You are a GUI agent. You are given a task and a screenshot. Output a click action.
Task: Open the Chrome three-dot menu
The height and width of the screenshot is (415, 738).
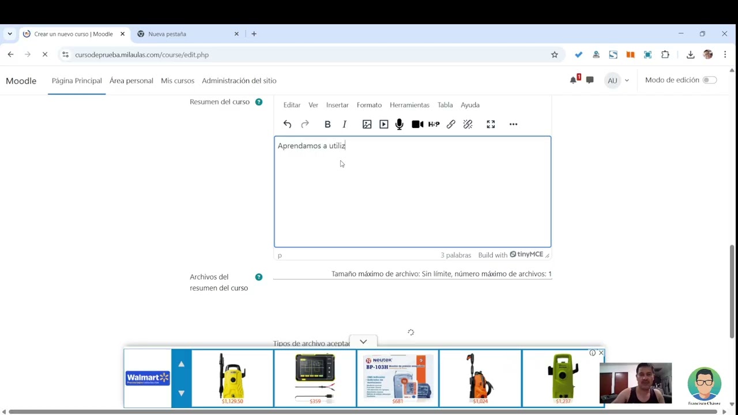(x=725, y=55)
